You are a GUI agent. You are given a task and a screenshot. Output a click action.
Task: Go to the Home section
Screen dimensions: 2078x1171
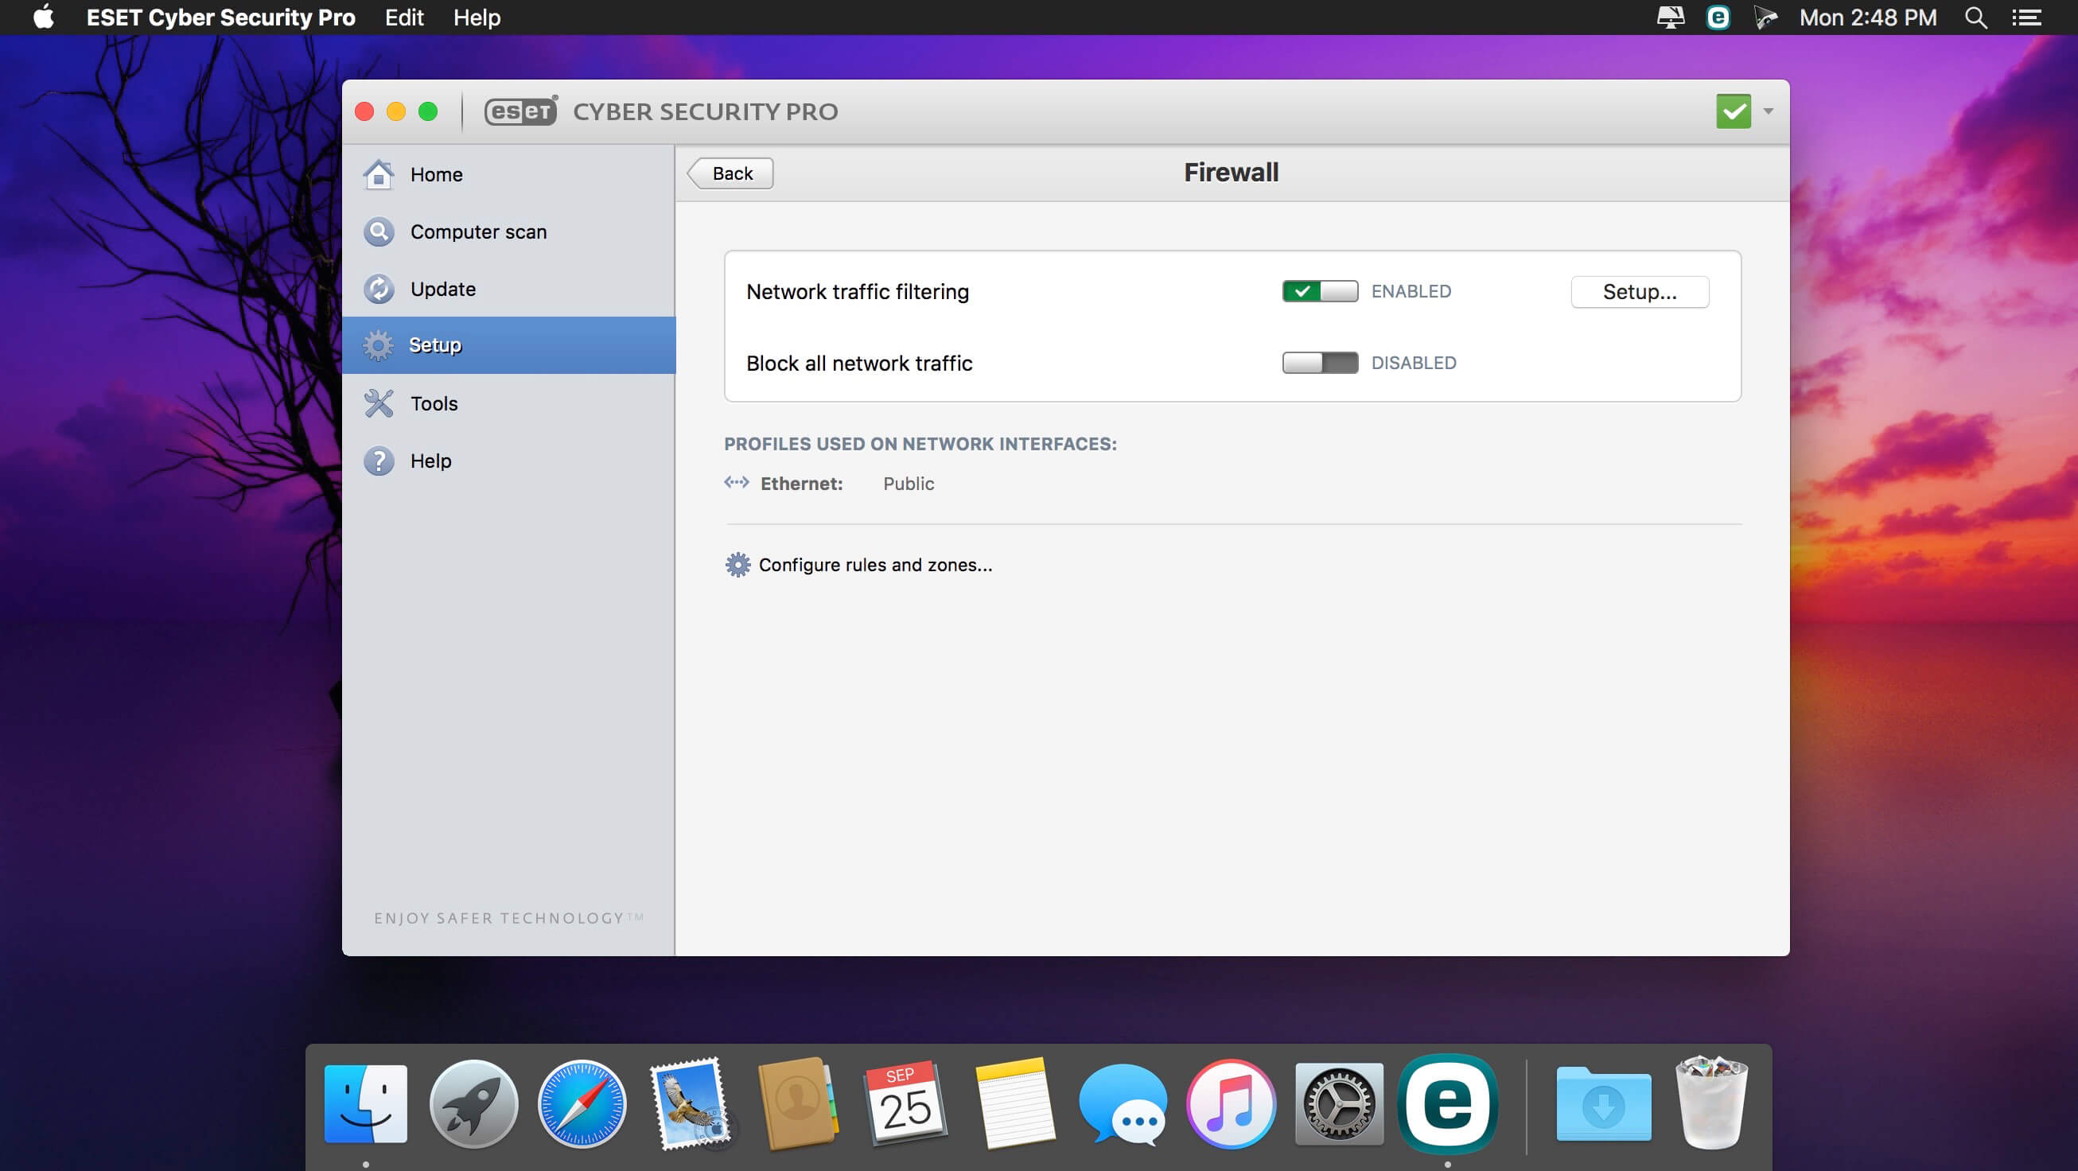click(x=508, y=174)
